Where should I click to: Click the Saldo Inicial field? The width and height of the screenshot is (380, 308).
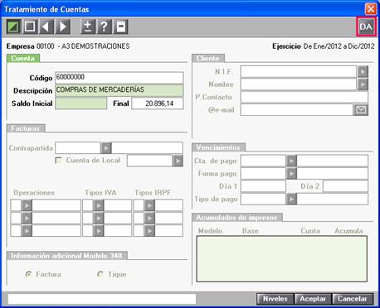click(81, 103)
